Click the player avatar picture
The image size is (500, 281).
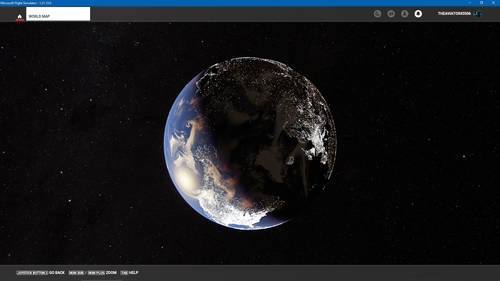pos(478,14)
